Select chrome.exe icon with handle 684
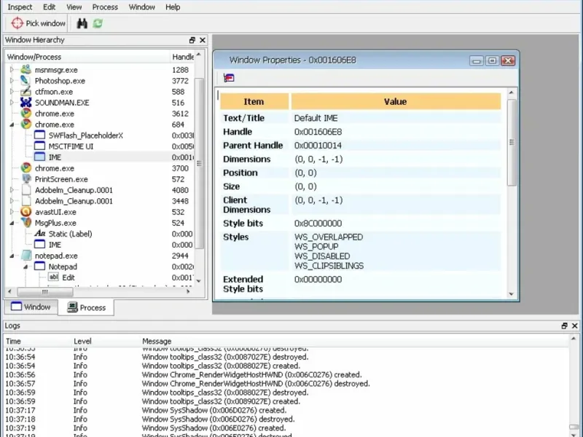The height and width of the screenshot is (437, 583). (26, 124)
